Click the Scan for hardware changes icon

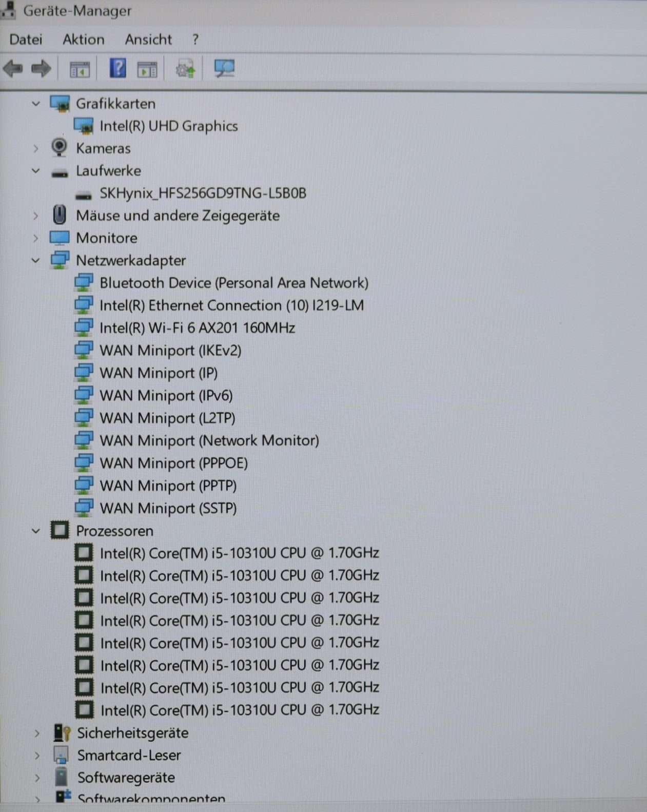pos(224,68)
